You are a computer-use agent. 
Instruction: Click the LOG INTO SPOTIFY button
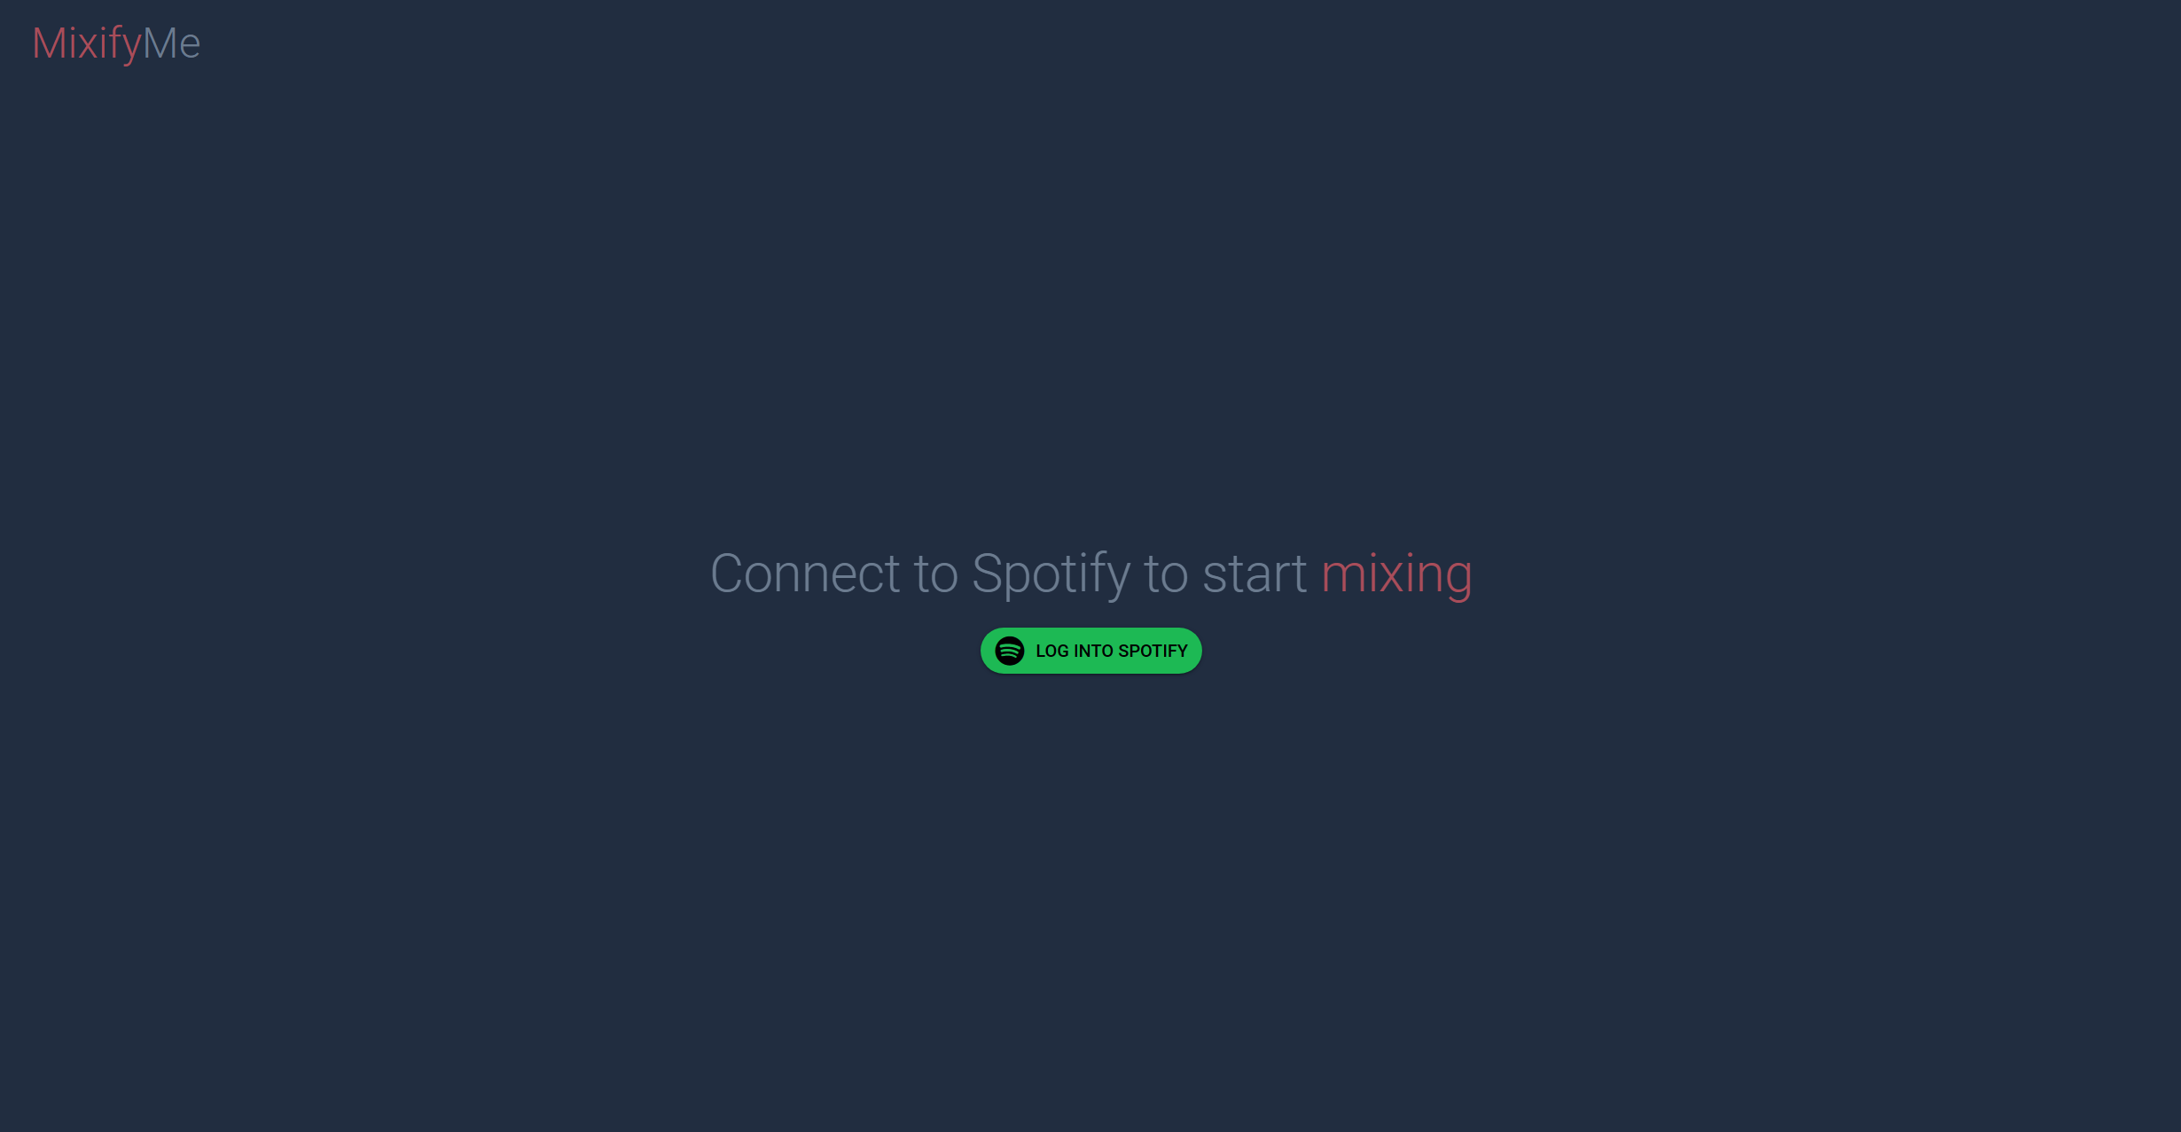(x=1090, y=651)
